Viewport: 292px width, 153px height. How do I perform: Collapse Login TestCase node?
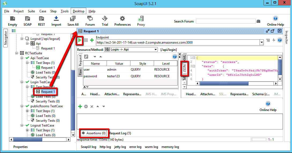pos(22,82)
